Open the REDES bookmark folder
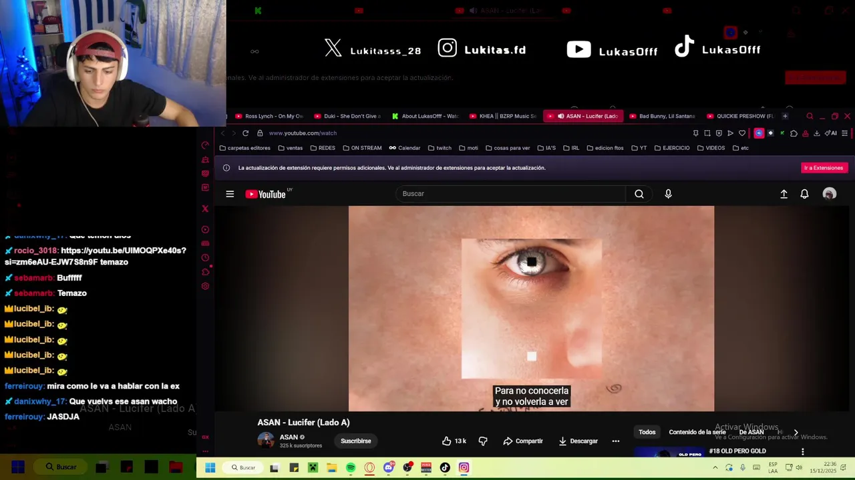The image size is (855, 480). (x=322, y=148)
